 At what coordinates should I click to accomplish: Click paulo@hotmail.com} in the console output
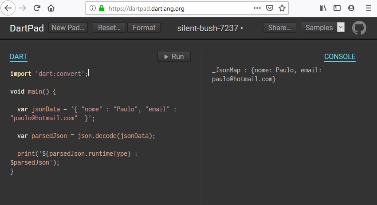point(244,79)
